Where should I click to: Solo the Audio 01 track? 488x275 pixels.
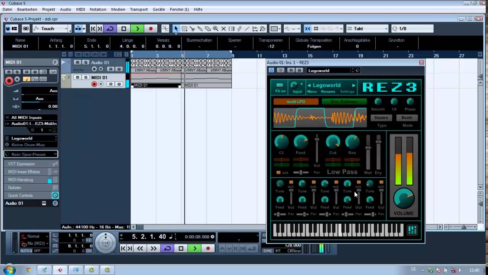coord(86,63)
